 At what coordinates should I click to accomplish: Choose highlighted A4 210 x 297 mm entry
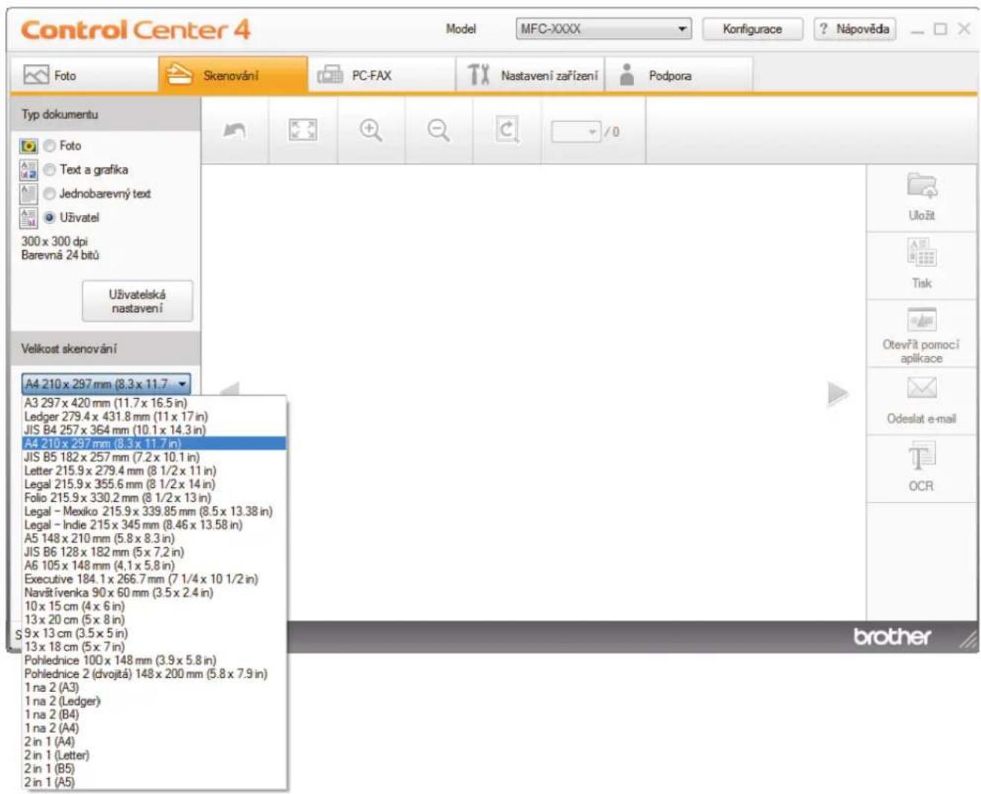154,444
